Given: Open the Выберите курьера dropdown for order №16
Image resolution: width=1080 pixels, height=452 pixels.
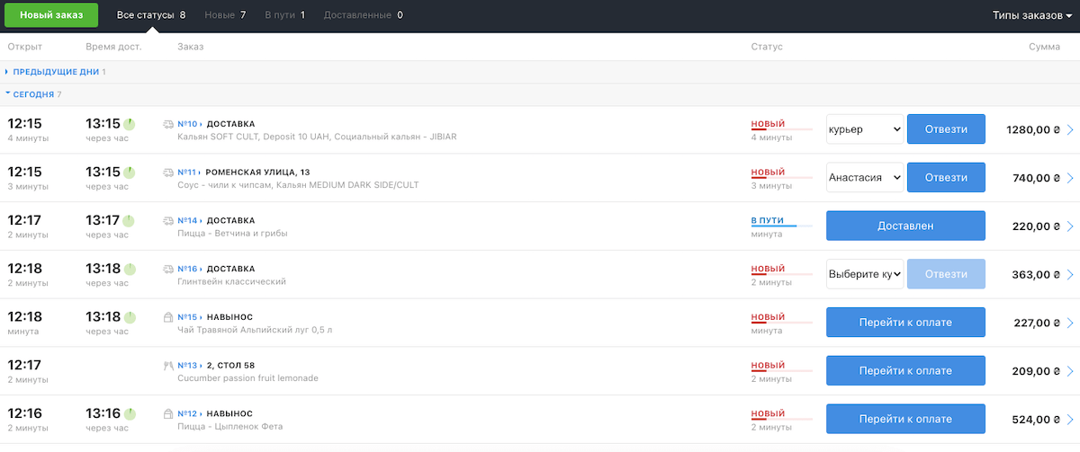Looking at the screenshot, I should click(x=864, y=274).
